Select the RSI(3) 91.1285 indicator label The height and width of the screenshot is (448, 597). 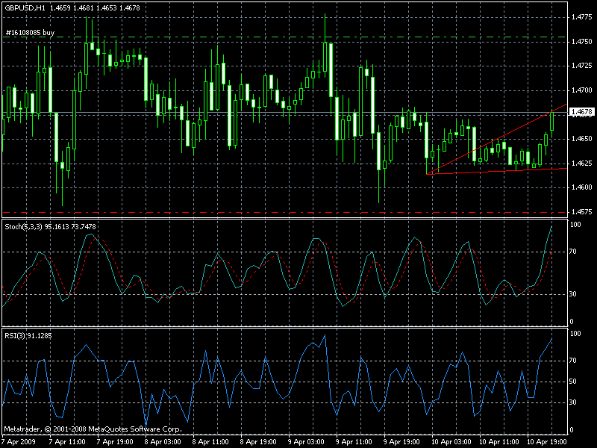28,335
